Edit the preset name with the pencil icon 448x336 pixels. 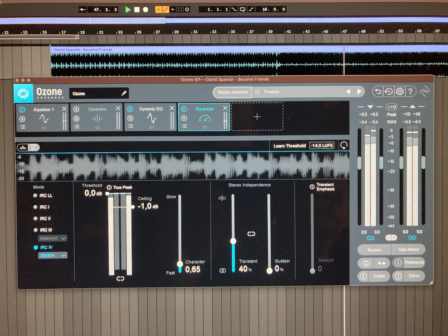pyautogui.click(x=124, y=93)
